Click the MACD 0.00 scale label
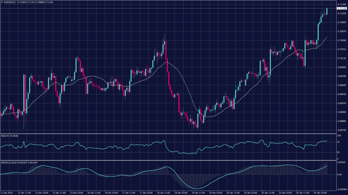 click(x=340, y=175)
